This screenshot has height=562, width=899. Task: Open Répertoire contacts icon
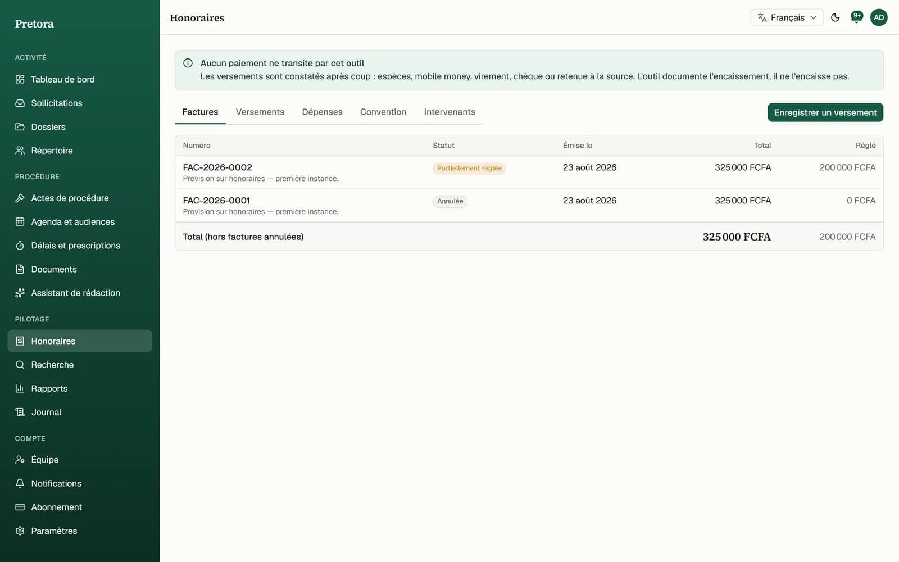(20, 151)
